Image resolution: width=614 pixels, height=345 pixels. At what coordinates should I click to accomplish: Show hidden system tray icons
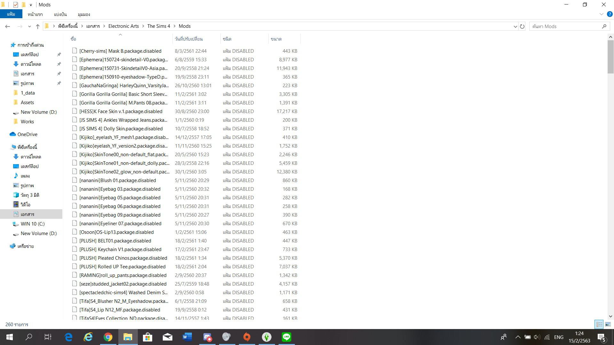518,337
